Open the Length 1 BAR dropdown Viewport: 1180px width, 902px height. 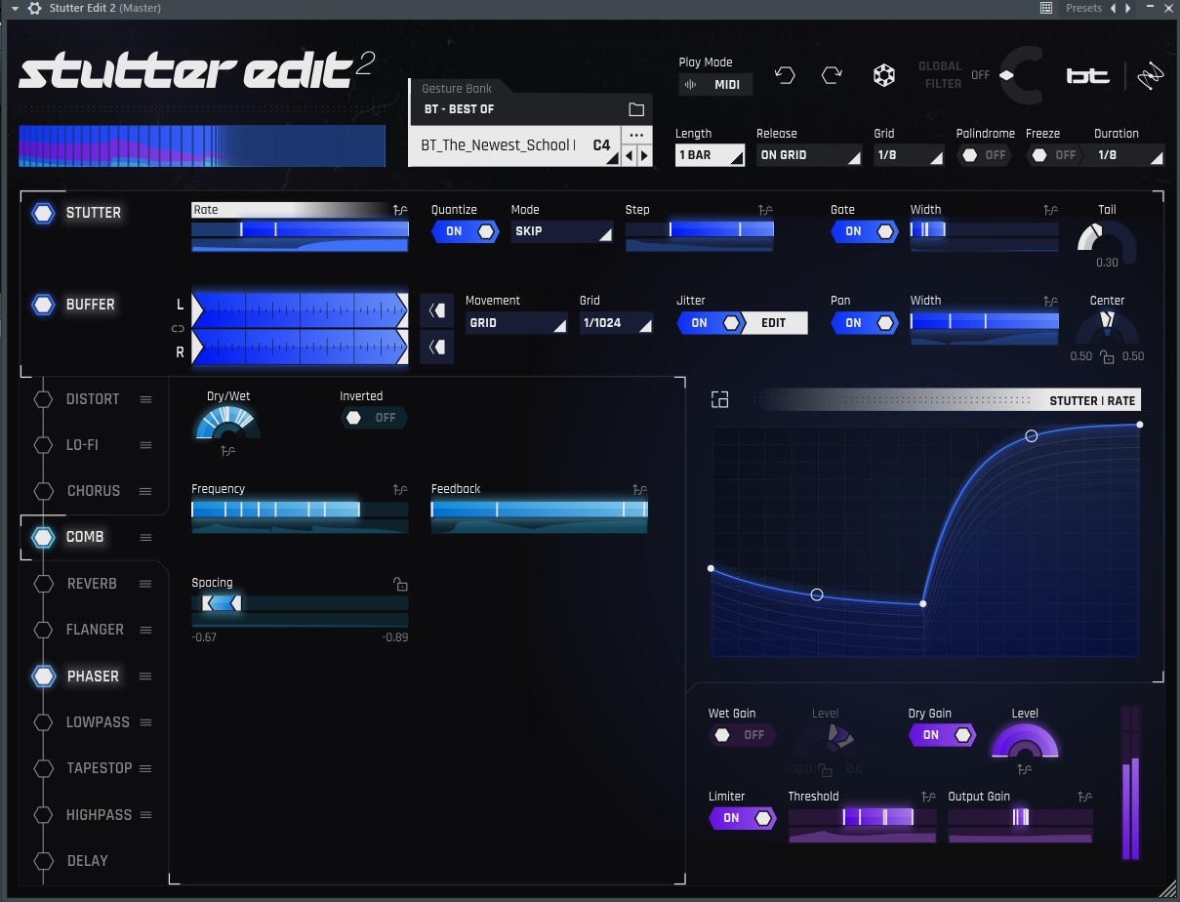click(x=710, y=155)
